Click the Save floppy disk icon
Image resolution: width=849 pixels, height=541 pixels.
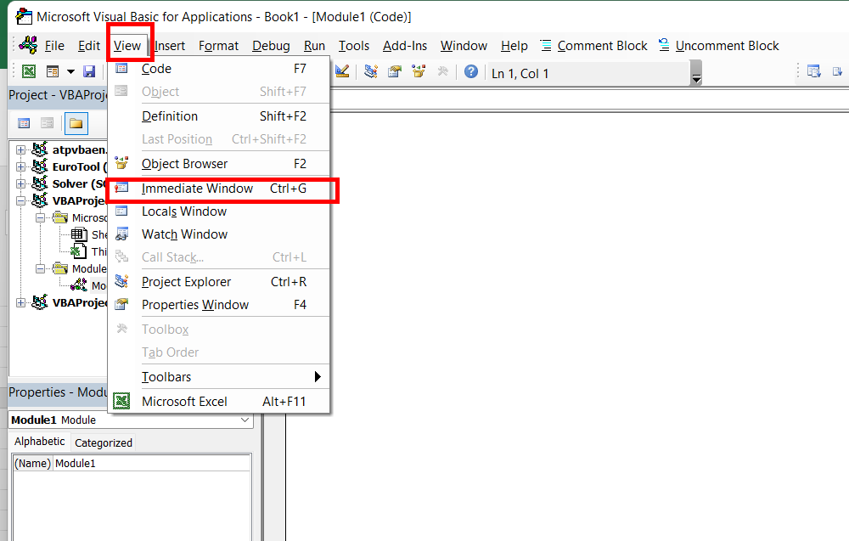click(x=89, y=71)
